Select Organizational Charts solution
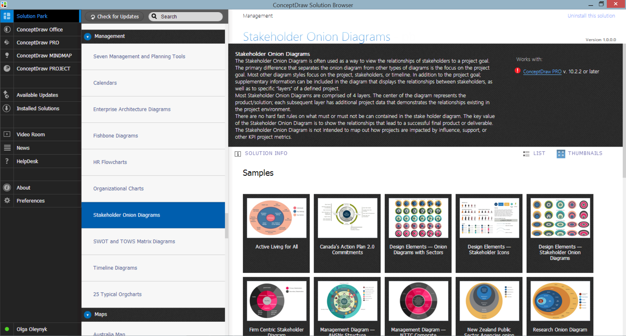Screen dimensions: 626x336 click(x=153, y=188)
